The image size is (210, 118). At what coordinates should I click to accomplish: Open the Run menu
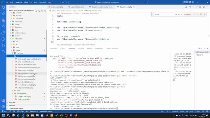click(36, 2)
